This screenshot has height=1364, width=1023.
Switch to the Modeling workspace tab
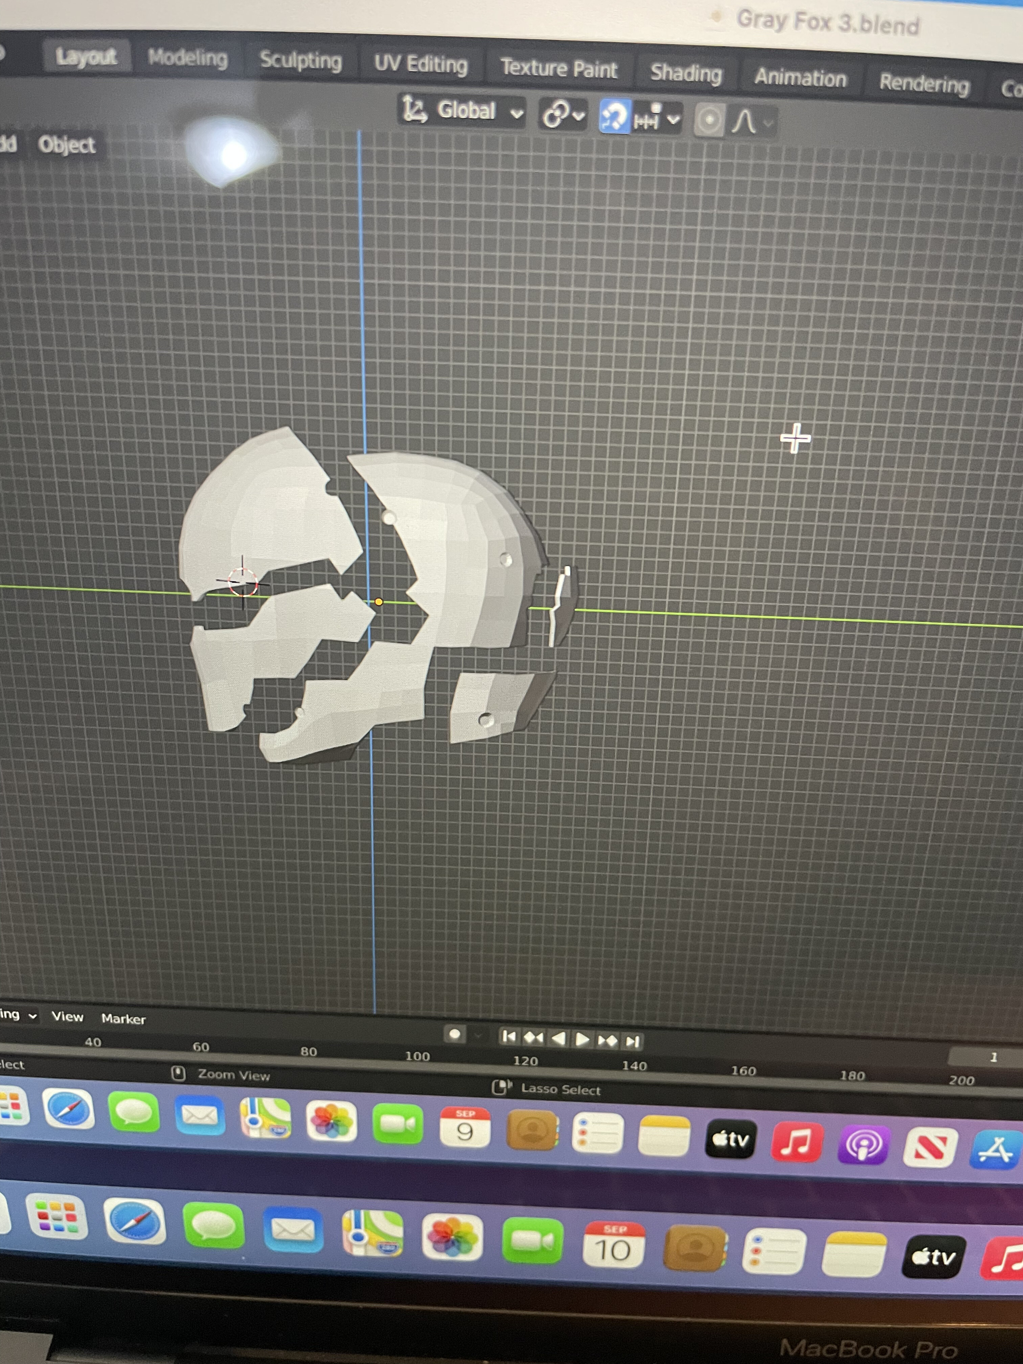point(188,59)
